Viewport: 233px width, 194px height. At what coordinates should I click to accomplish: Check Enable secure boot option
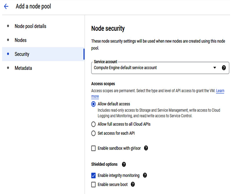93,185
